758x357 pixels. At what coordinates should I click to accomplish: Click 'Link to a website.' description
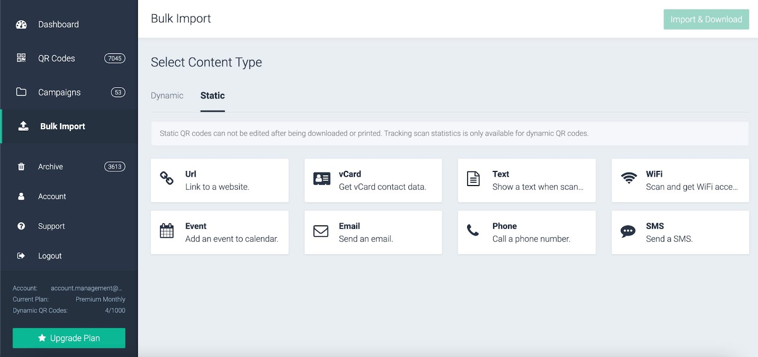[x=217, y=187]
